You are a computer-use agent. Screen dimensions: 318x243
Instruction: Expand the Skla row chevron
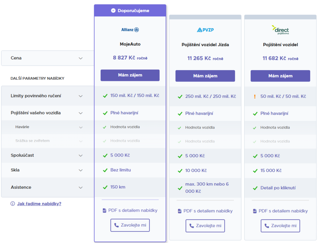81,170
